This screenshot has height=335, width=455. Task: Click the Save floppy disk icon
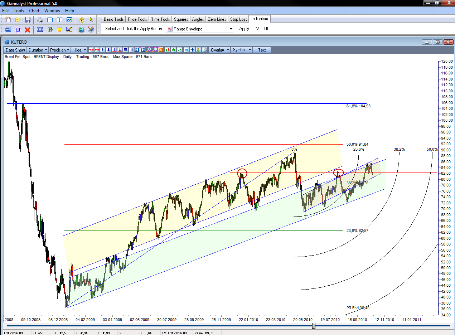28,20
